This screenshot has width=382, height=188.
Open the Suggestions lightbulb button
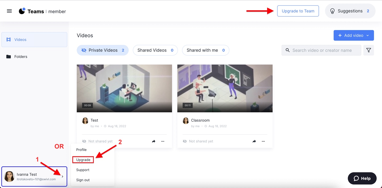click(350, 11)
